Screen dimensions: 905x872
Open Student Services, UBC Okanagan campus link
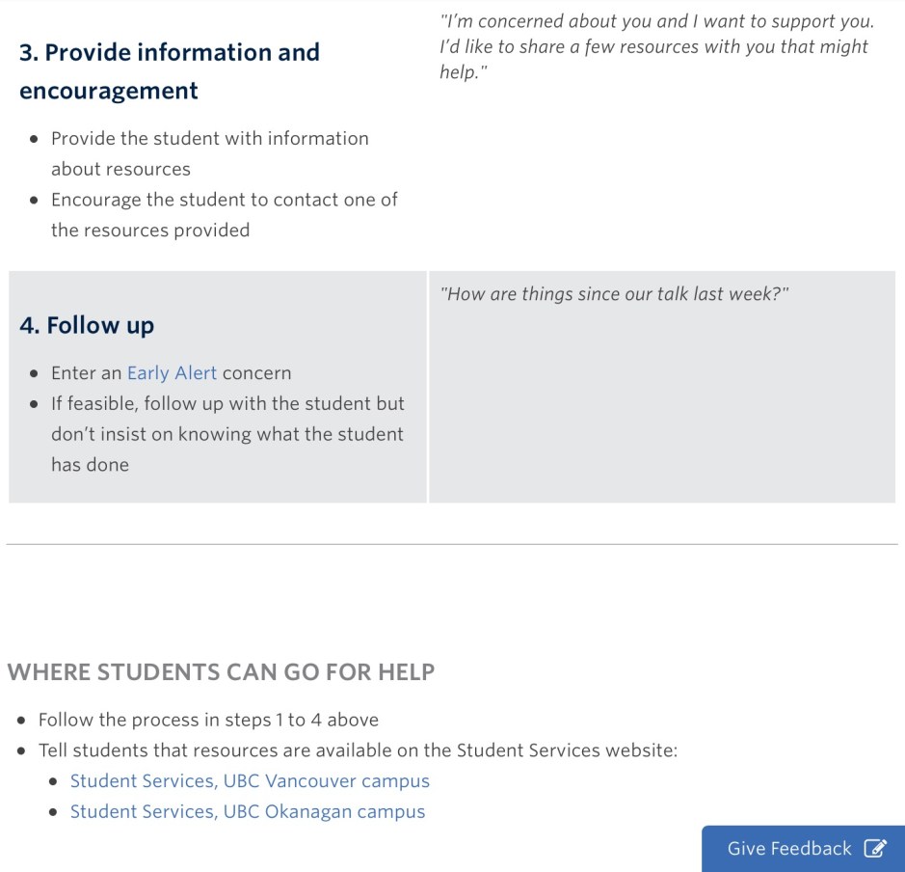(x=248, y=812)
